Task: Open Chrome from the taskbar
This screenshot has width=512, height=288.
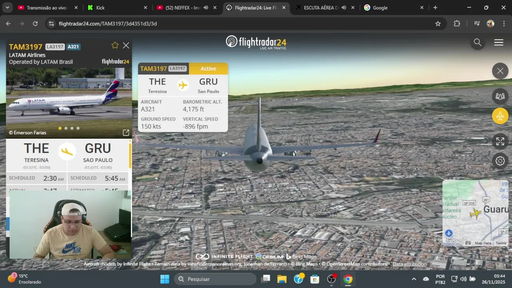Action: pos(348,279)
